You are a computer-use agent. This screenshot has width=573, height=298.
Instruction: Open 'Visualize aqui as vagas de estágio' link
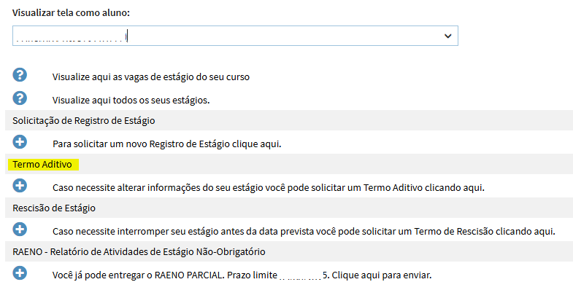151,77
